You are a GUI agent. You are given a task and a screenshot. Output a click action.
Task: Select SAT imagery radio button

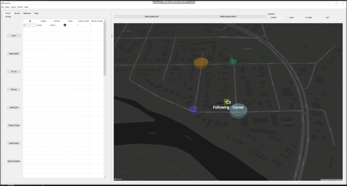(325, 18)
